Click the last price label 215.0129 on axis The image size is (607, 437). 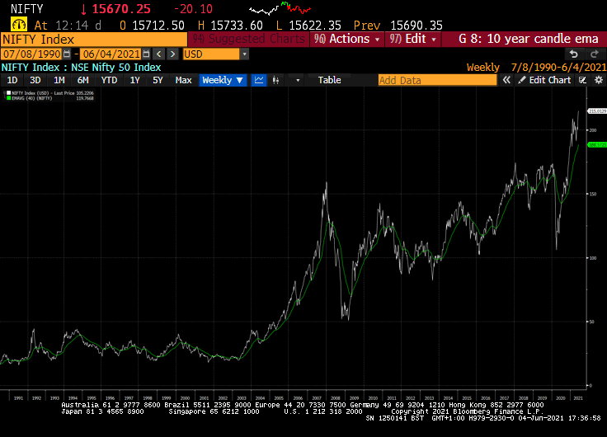click(597, 111)
